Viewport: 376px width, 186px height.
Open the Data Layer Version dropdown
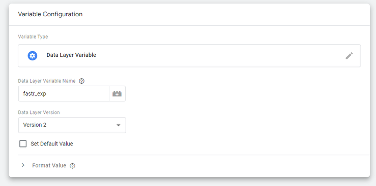pos(72,125)
